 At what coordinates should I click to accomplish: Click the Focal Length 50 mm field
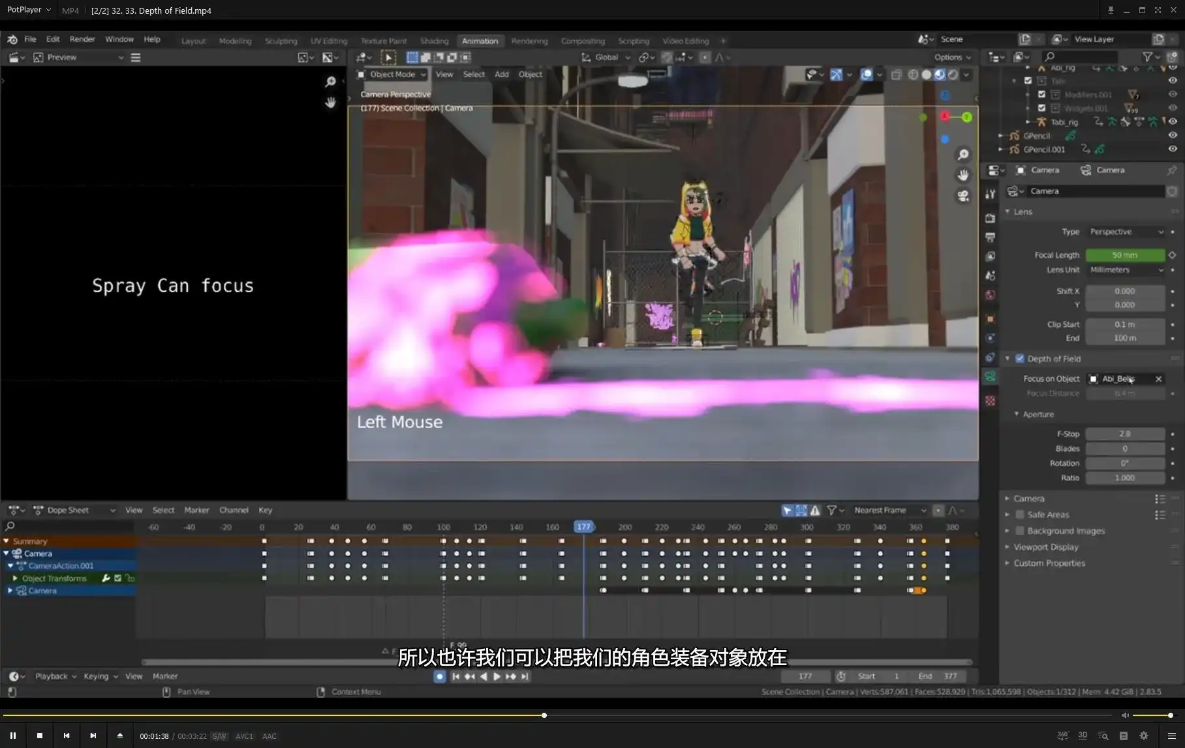click(x=1124, y=255)
